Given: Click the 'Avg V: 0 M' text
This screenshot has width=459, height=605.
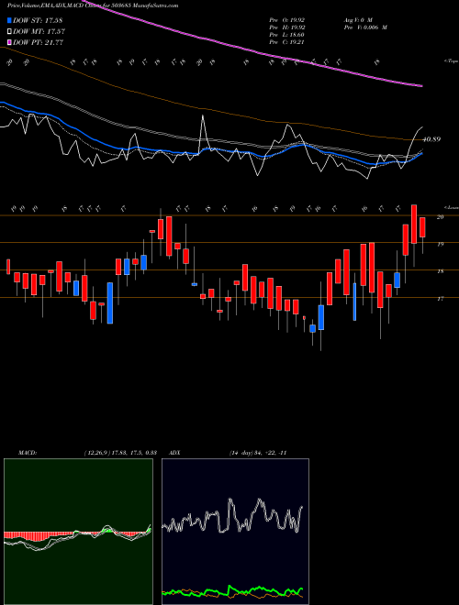Looking at the screenshot, I should click(357, 19).
